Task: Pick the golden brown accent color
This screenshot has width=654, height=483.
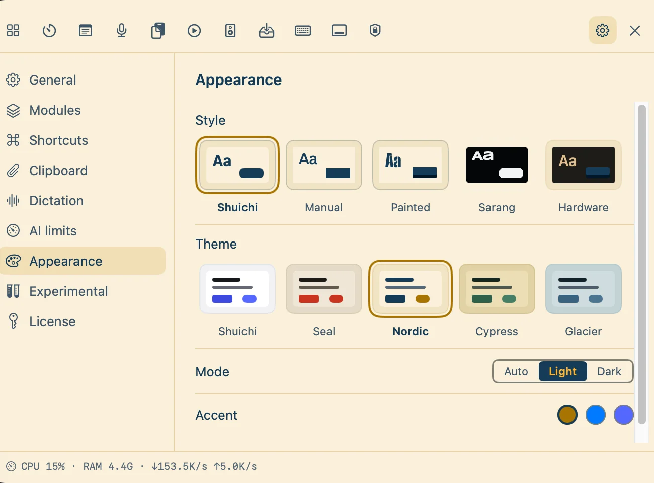Action: coord(567,415)
